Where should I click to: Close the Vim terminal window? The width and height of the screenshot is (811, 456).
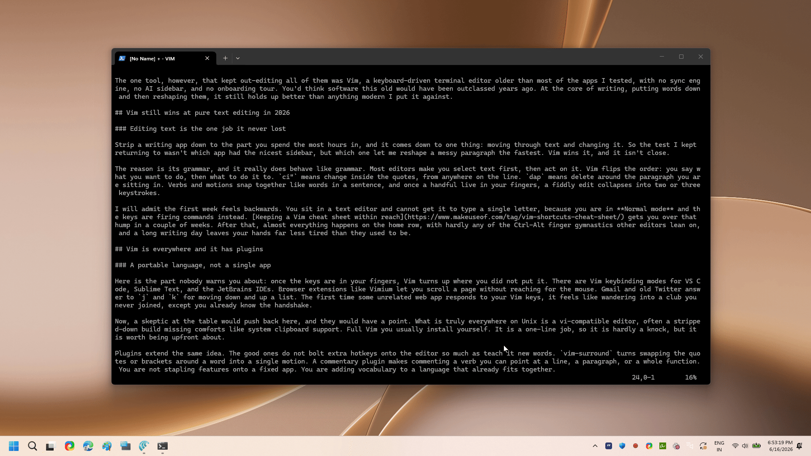[x=701, y=57]
